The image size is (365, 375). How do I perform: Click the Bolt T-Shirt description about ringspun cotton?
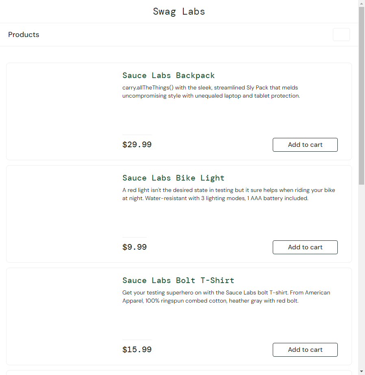[x=226, y=297]
